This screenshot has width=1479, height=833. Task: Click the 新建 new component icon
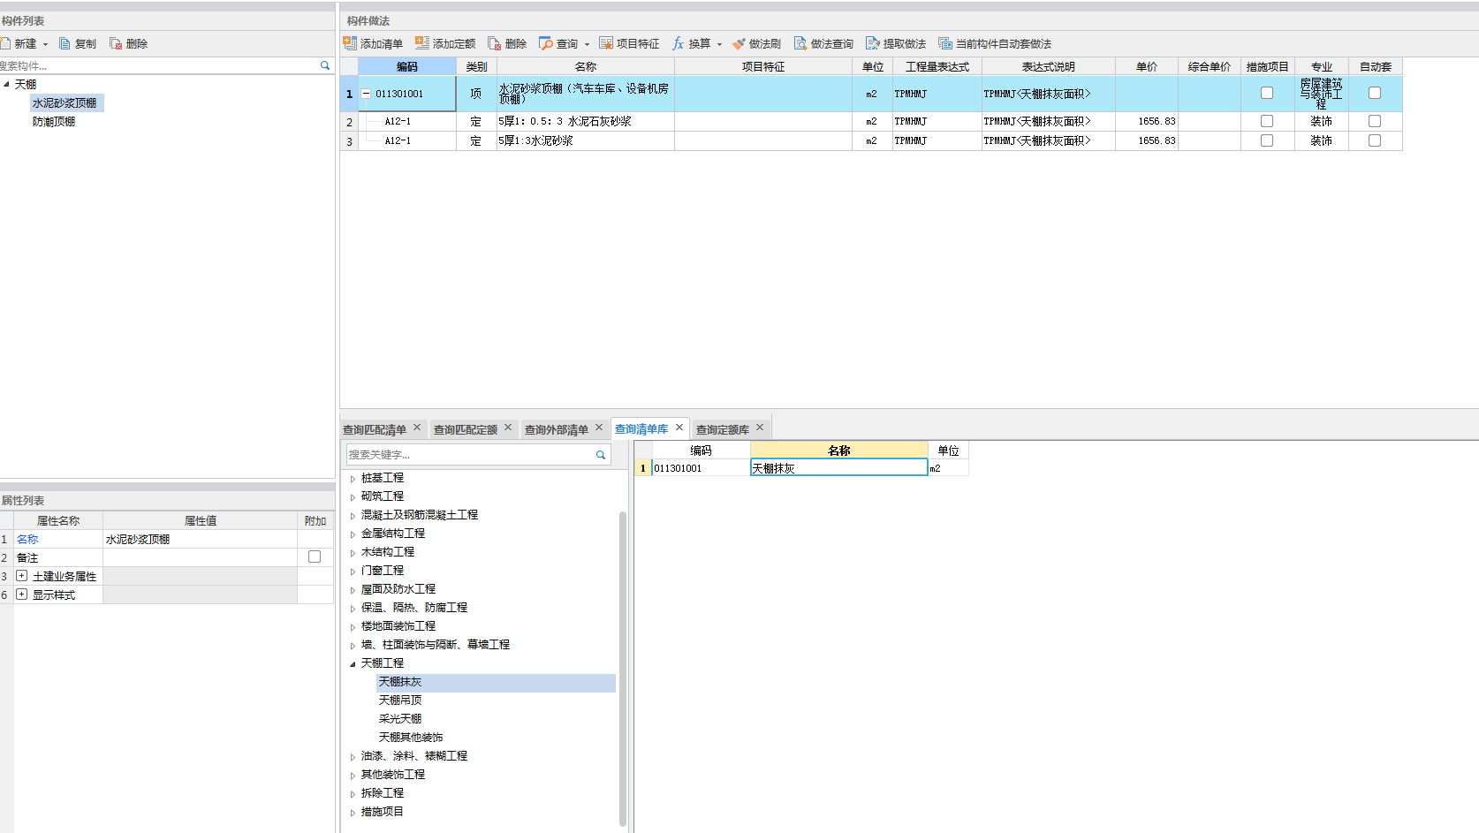click(5, 43)
